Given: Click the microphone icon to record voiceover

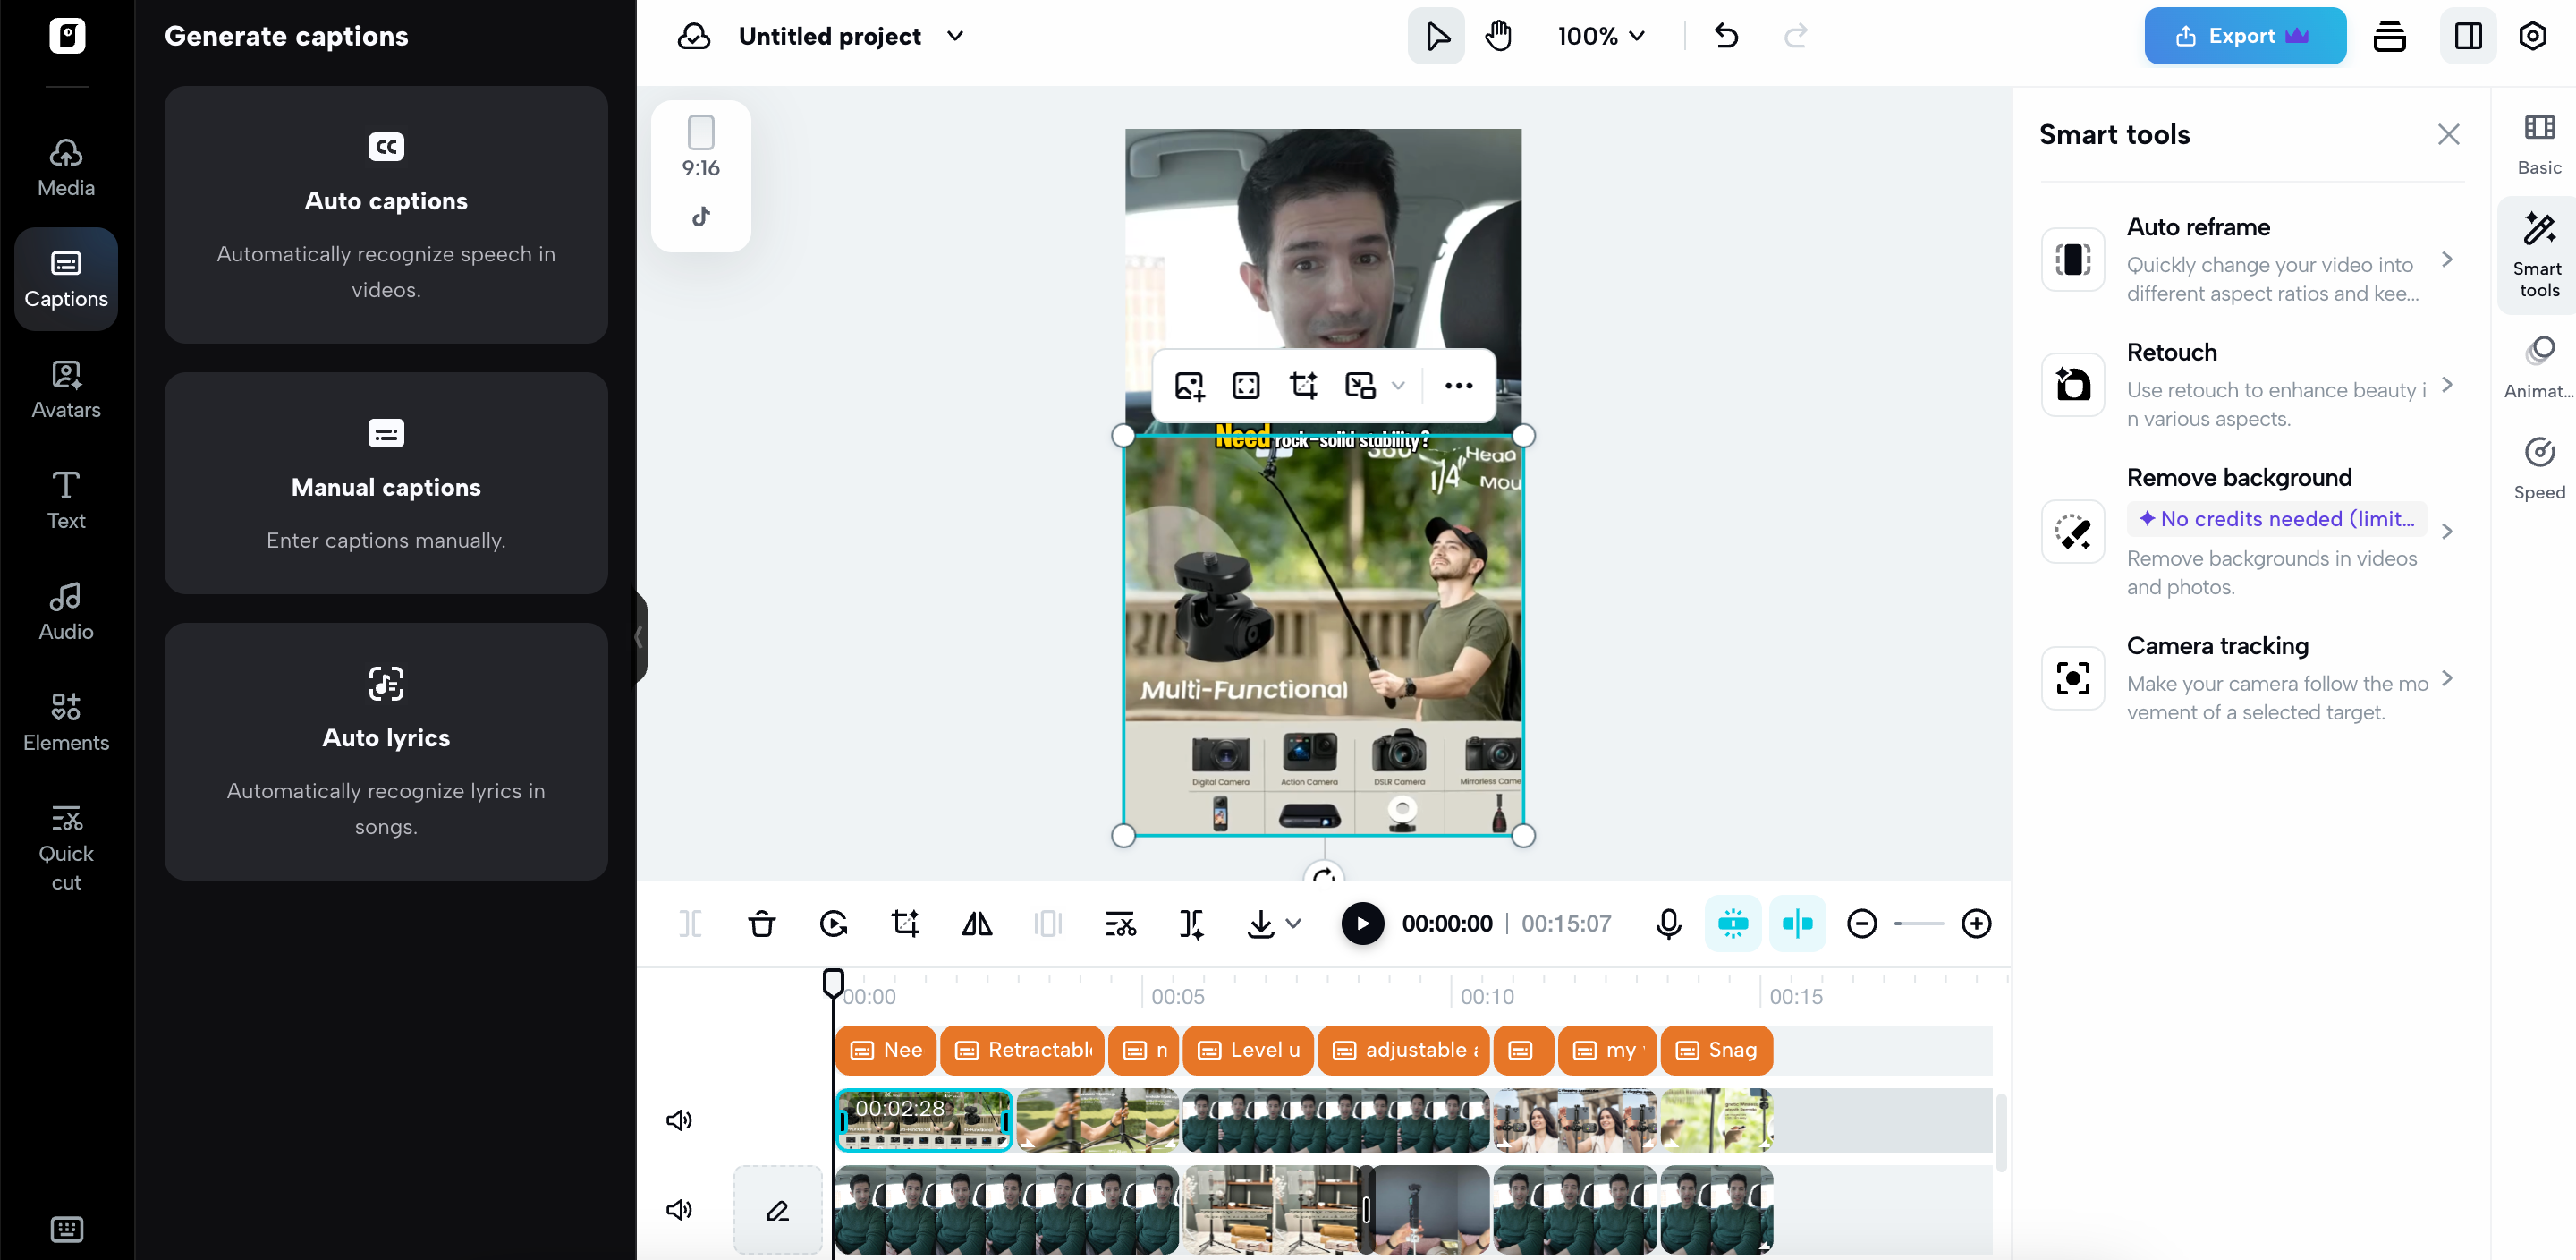Looking at the screenshot, I should pos(1667,924).
